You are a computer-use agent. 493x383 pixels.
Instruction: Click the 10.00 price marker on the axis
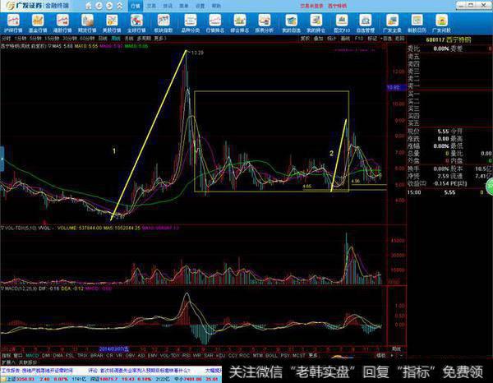[x=394, y=85]
